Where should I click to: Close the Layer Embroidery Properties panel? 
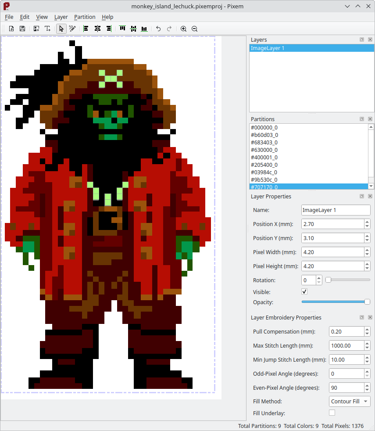coord(370,317)
